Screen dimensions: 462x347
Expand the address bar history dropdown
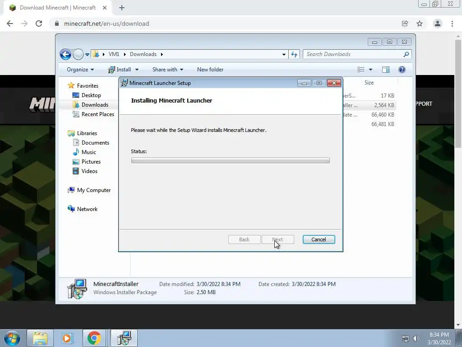(283, 54)
